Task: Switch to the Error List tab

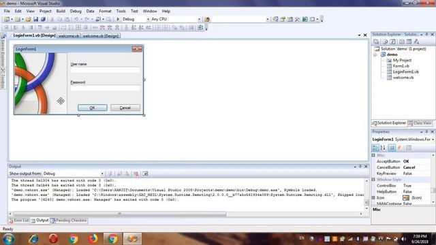Action: coord(18,220)
